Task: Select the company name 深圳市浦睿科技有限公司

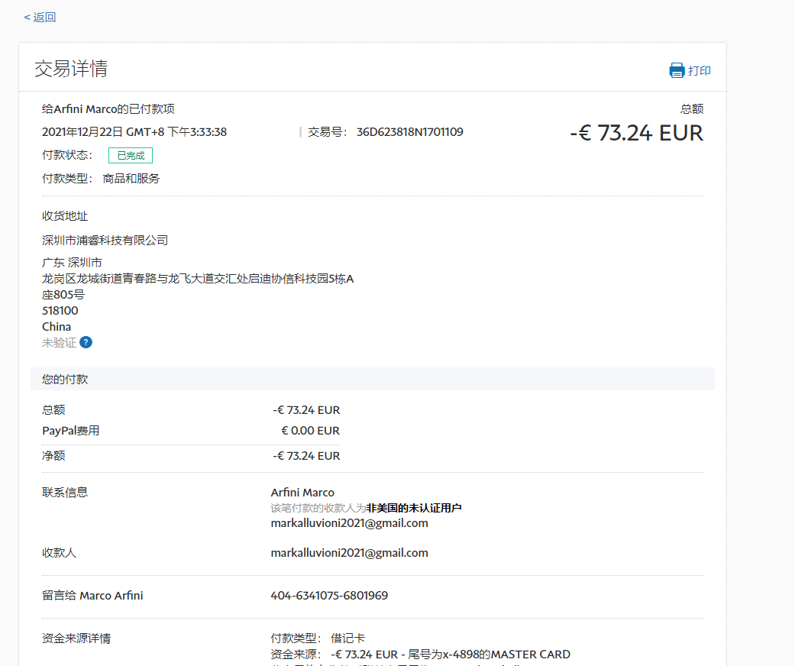Action: [x=105, y=241]
